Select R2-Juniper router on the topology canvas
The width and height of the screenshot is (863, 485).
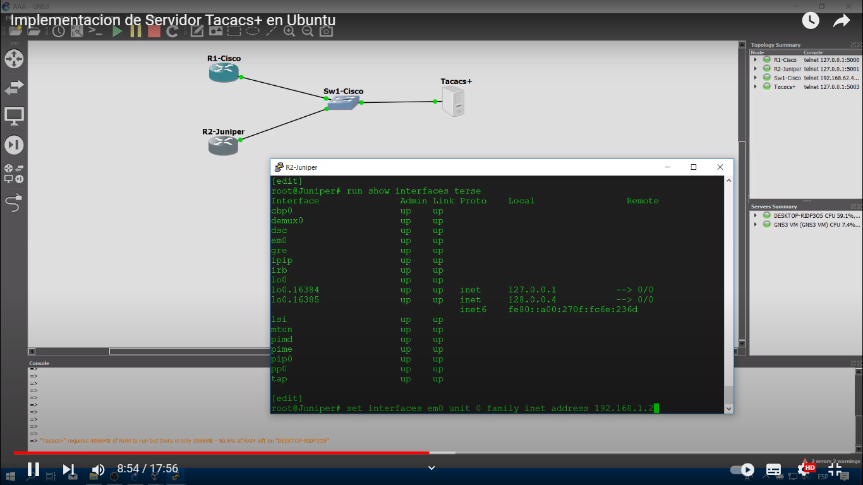[x=224, y=146]
